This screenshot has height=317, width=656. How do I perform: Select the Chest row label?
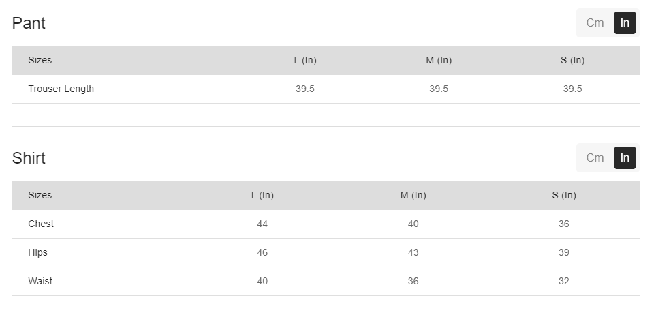[x=41, y=224]
